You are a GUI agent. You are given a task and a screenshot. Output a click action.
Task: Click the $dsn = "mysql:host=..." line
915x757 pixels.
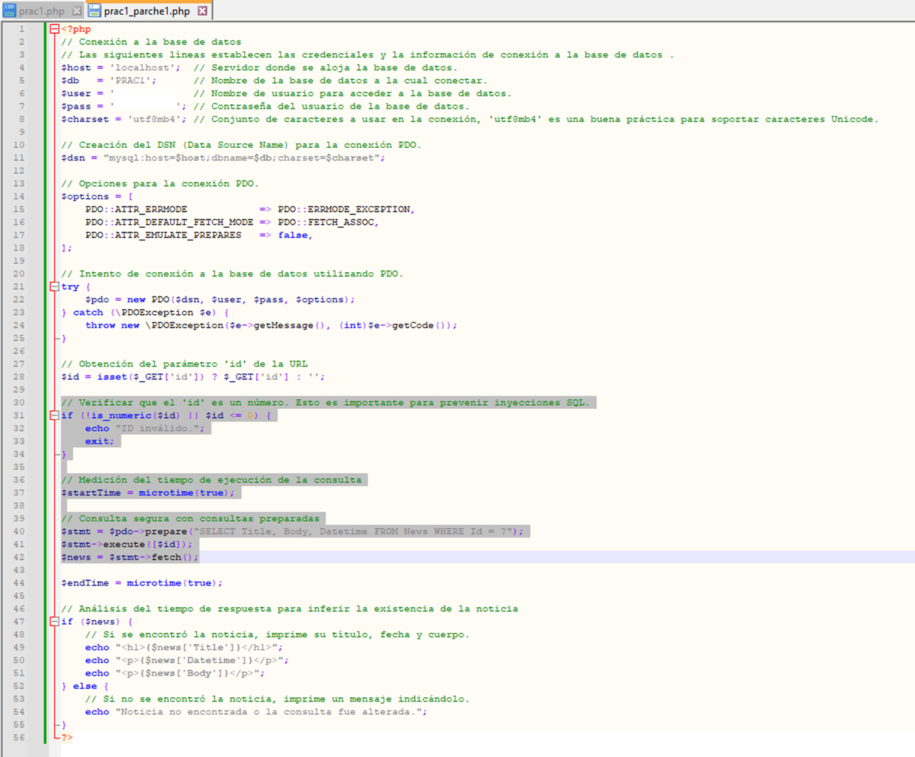coord(223,157)
